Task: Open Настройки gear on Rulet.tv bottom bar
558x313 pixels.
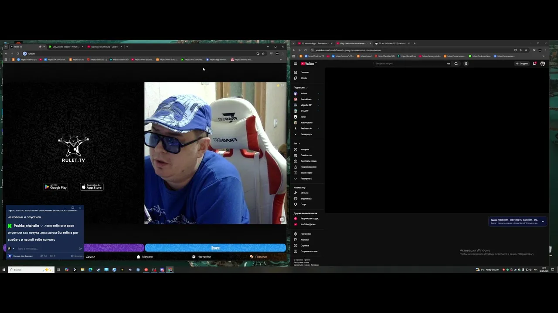Action: pos(202,256)
